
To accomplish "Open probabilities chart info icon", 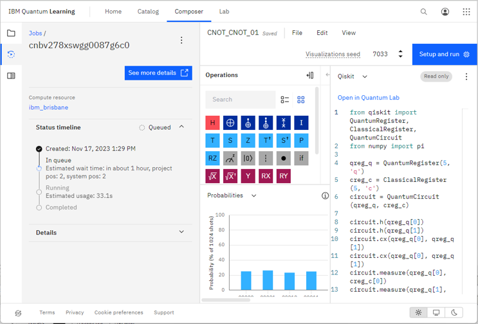I will click(325, 195).
